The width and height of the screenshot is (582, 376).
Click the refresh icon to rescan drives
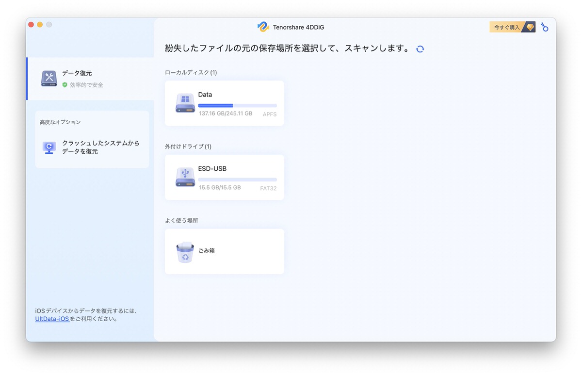(420, 49)
